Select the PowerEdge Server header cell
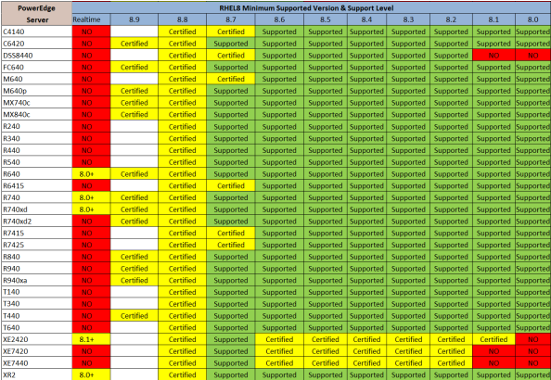Image resolution: width=551 pixels, height=380 pixels. pos(36,14)
